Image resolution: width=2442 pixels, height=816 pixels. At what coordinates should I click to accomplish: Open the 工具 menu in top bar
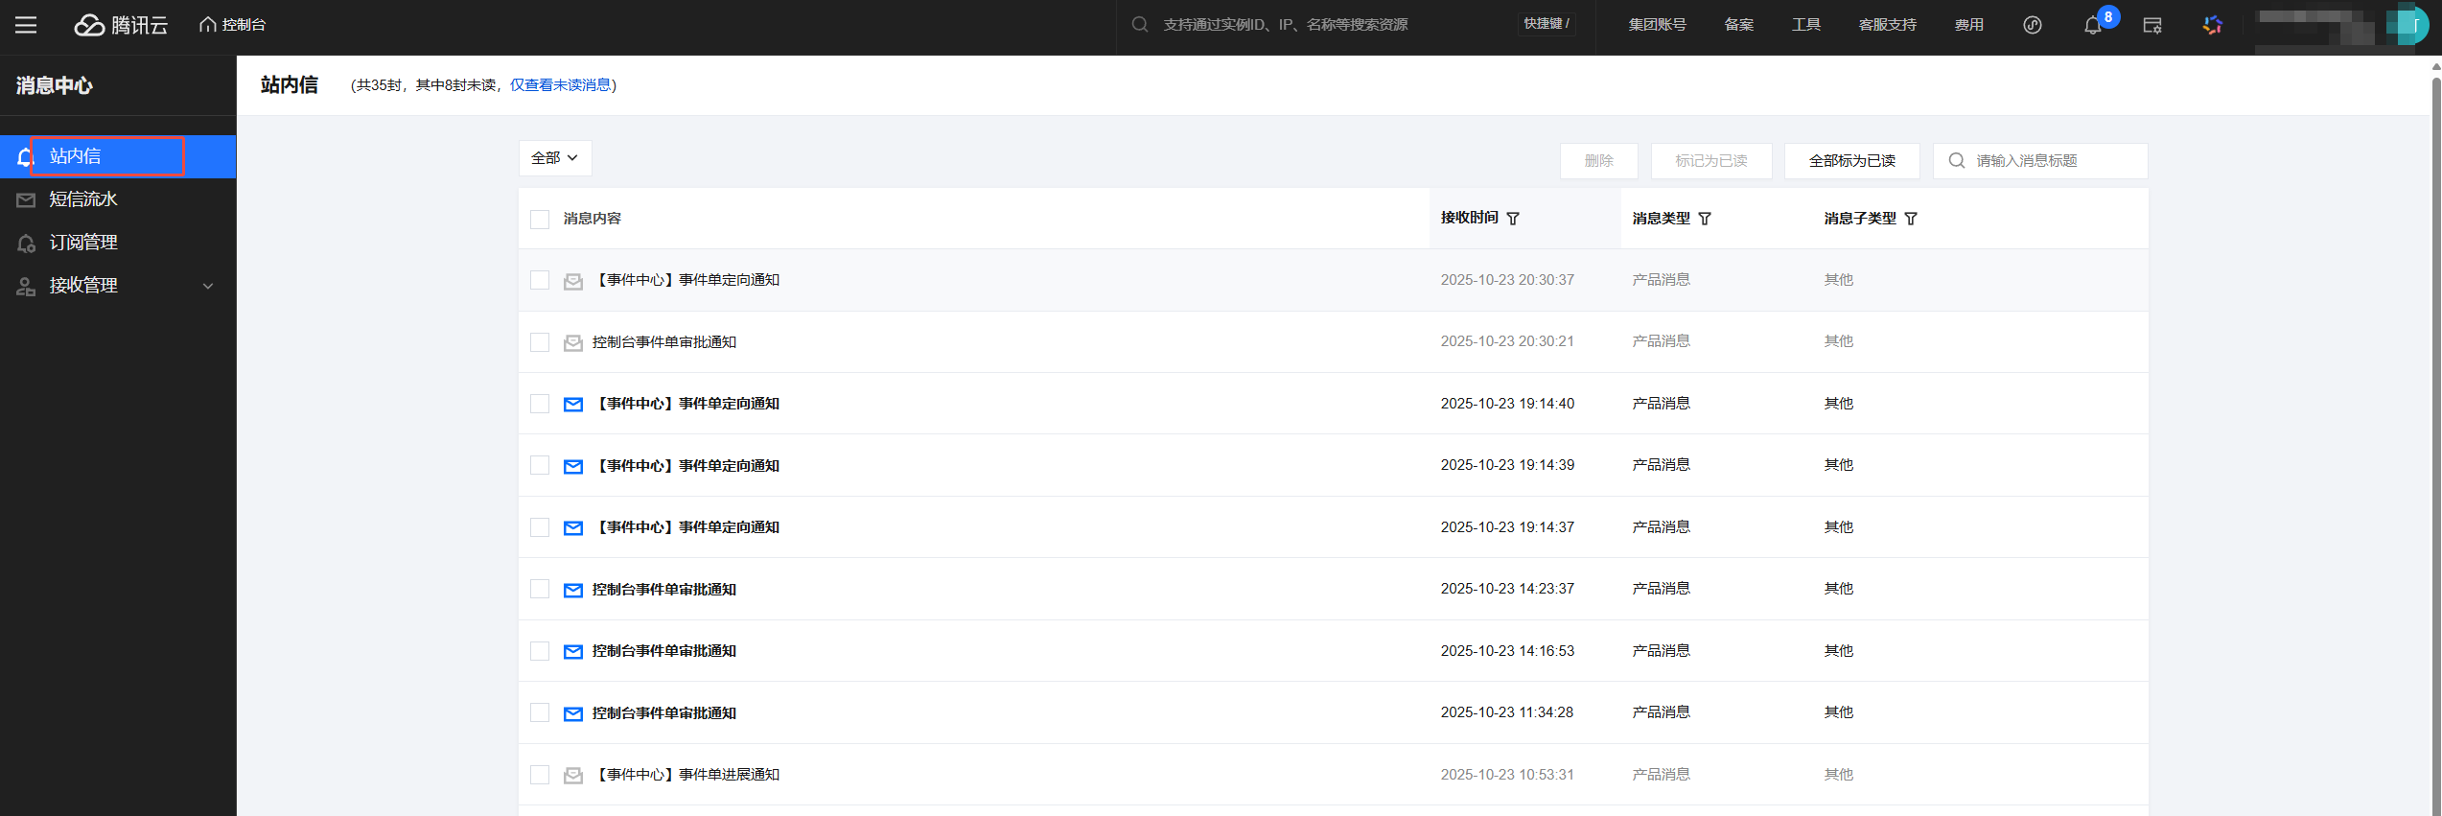point(1805,25)
